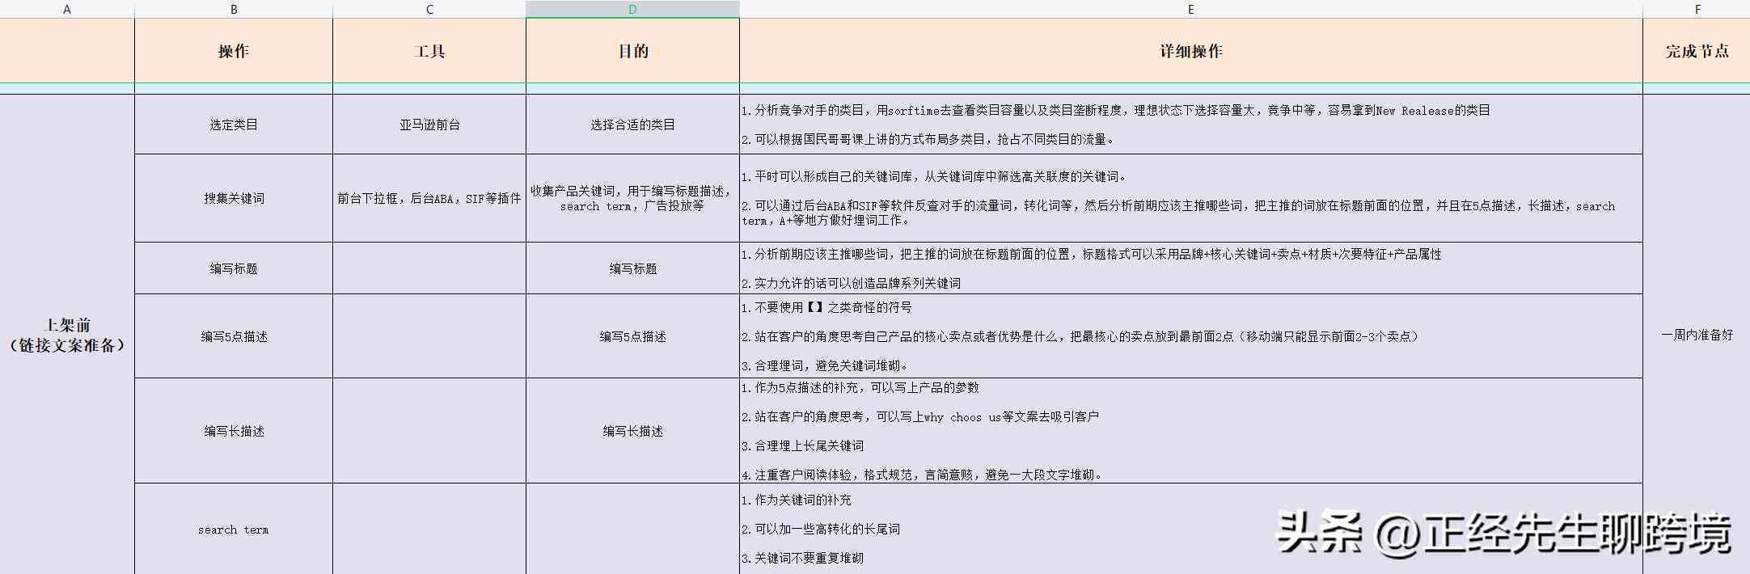1750x574 pixels.
Task: Select the 编写标题 operation cell in column B
Action: point(234,268)
